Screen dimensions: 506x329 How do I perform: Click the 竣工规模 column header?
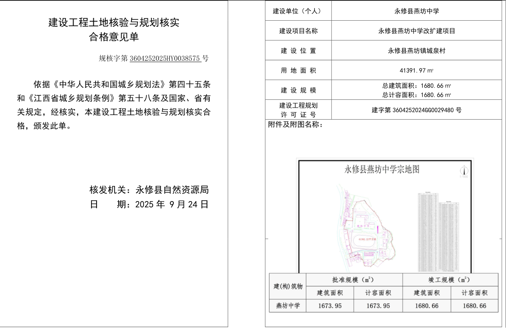point(450,280)
